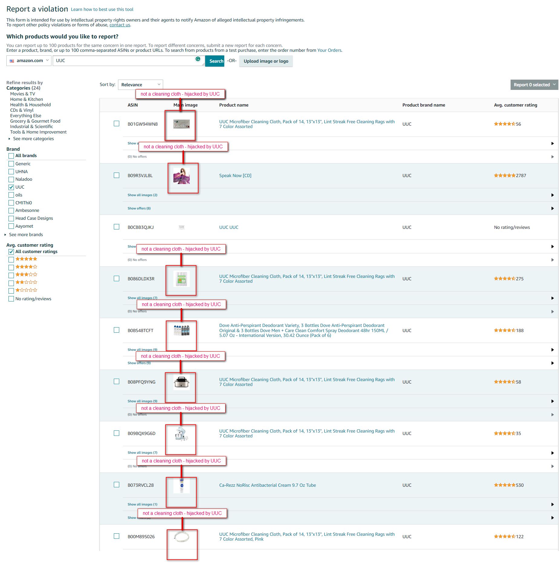Open thumbnail for ASIN B0CBB3QJKJ
Screen dimensions: 559x563
[x=182, y=227]
